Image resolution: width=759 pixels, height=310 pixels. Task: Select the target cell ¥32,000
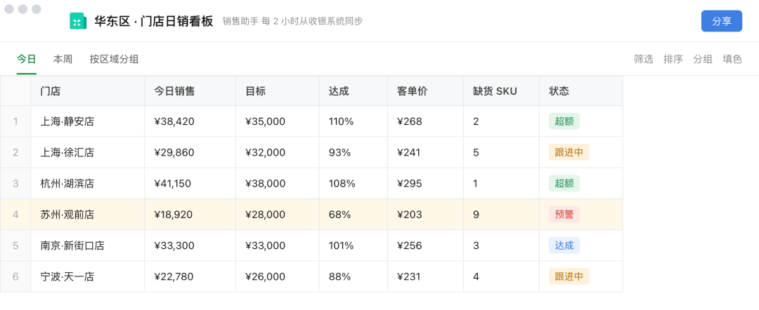point(278,153)
